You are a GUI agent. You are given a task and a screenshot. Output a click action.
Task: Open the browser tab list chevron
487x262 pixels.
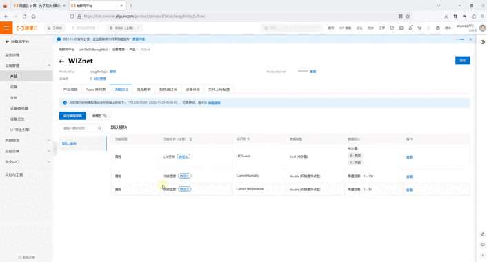438,6
